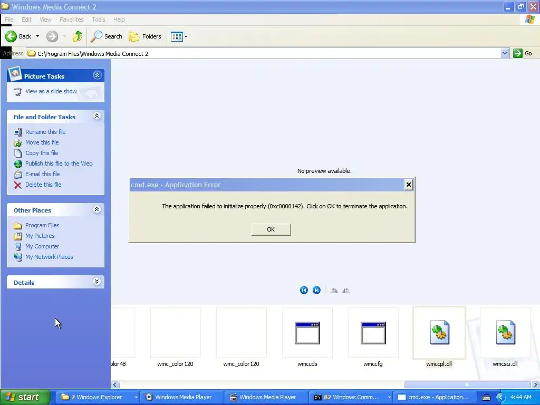Open the Tools menu
Image resolution: width=540 pixels, height=405 pixels.
click(99, 20)
